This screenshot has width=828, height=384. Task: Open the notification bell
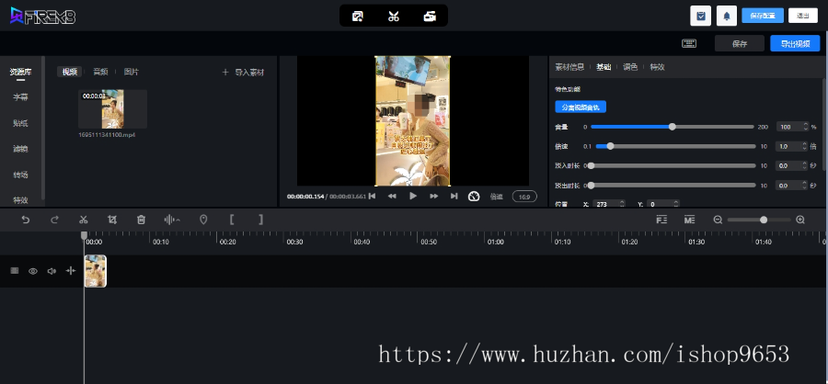pyautogui.click(x=727, y=16)
